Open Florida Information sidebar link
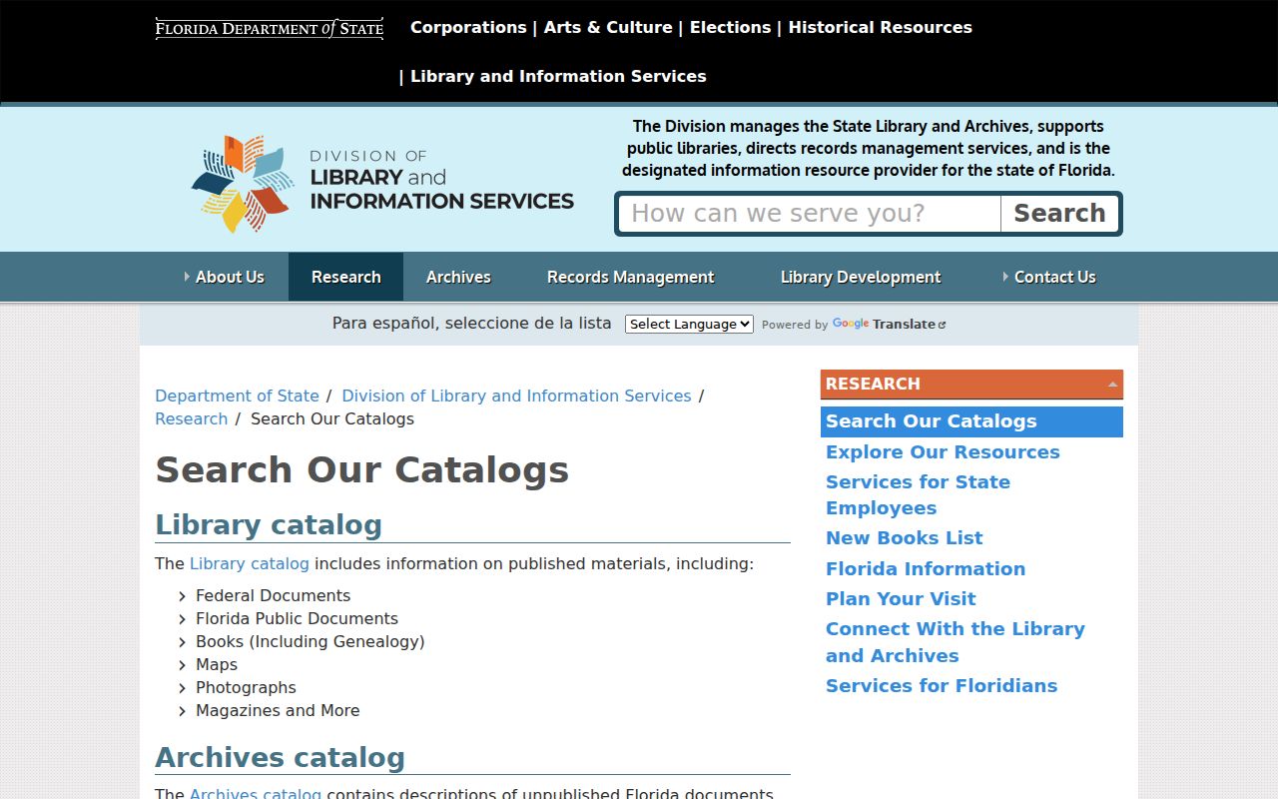This screenshot has width=1278, height=799. 926,569
